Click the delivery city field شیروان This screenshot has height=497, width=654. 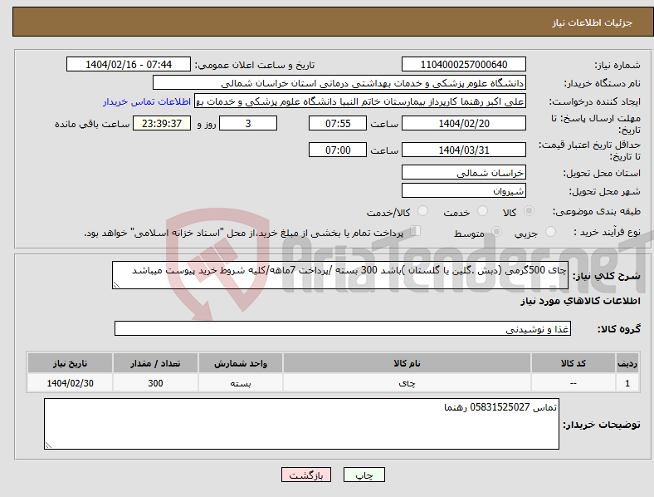coord(463,190)
